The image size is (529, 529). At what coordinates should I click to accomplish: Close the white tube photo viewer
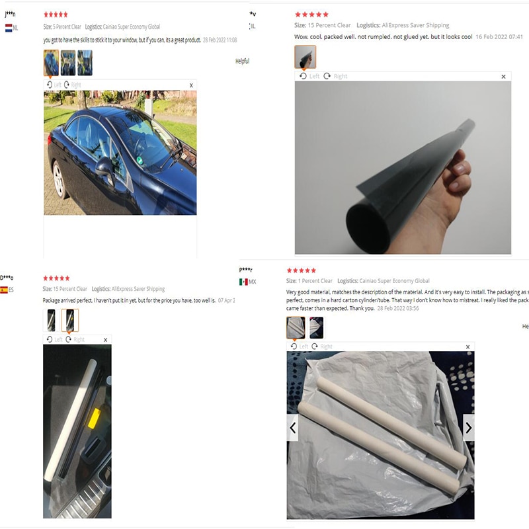click(105, 340)
